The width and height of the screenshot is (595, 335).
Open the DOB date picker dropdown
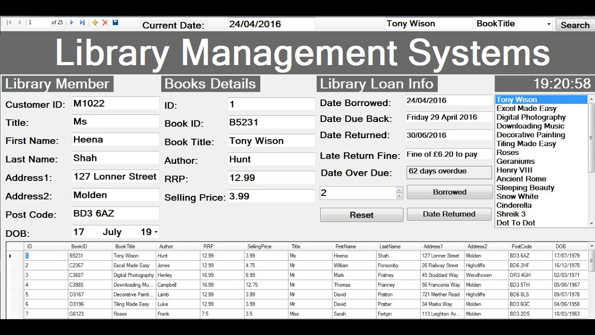point(156,232)
